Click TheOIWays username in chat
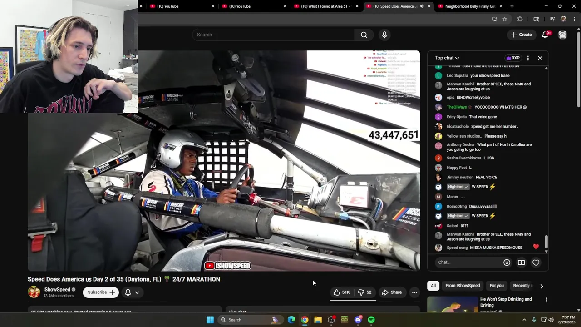 pyautogui.click(x=457, y=107)
